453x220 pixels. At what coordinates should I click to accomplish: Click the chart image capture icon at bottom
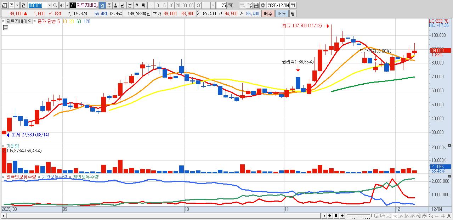[425, 216]
